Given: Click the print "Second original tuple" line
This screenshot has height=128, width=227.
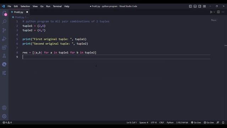Looking at the screenshot, I should tap(55, 44).
